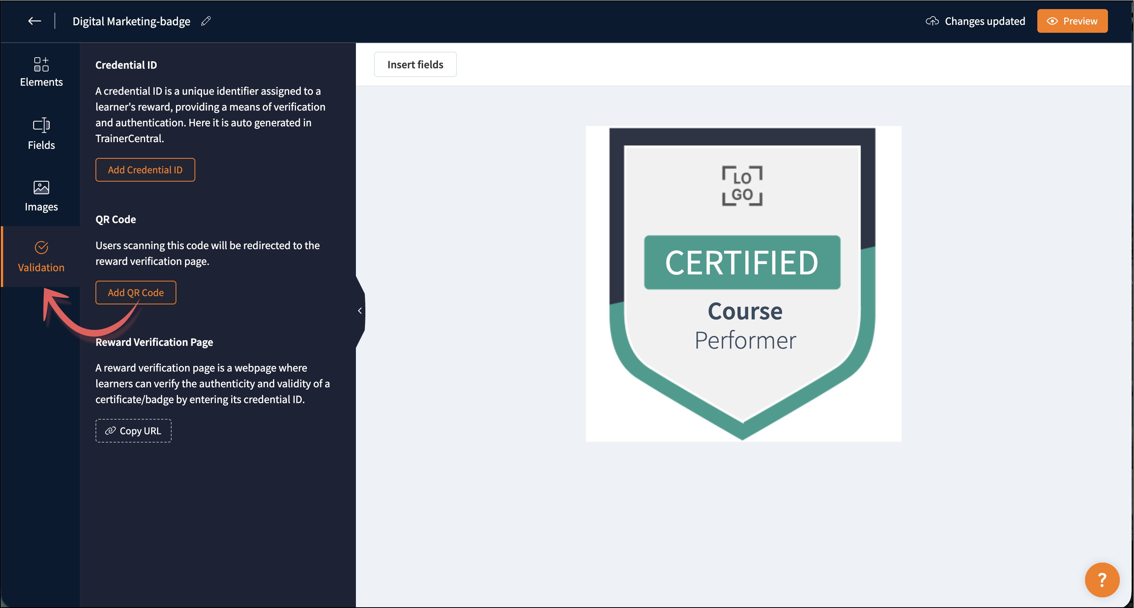The image size is (1134, 608).
Task: Select the Performer text on badge
Action: [x=745, y=340]
